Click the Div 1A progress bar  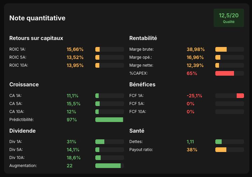[x=109, y=142]
